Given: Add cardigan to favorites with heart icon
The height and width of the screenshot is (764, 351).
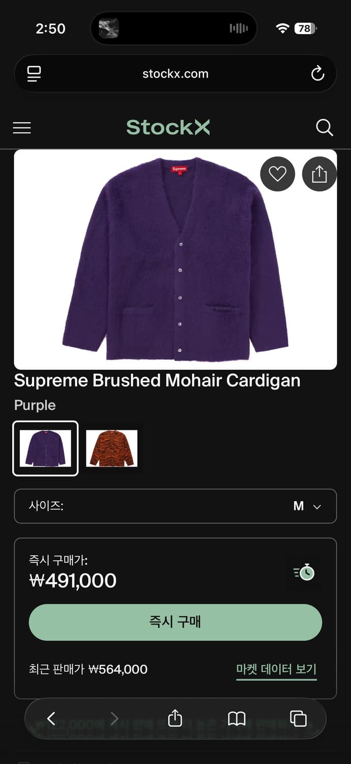Looking at the screenshot, I should click(x=277, y=174).
